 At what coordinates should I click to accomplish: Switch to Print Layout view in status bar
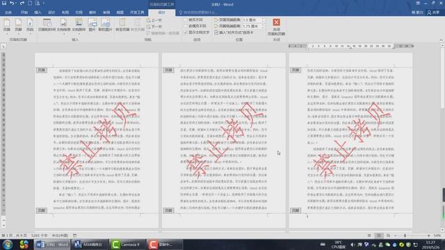pyautogui.click(x=378, y=235)
